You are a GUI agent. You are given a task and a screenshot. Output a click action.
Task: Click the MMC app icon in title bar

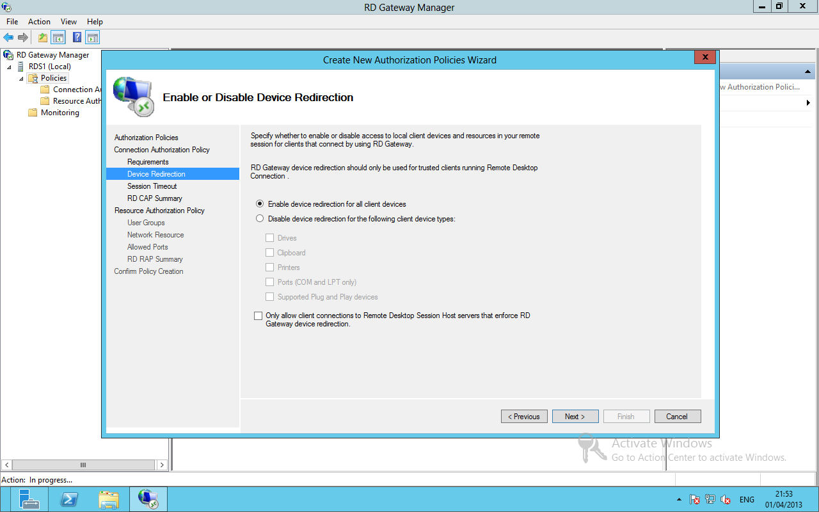6,7
